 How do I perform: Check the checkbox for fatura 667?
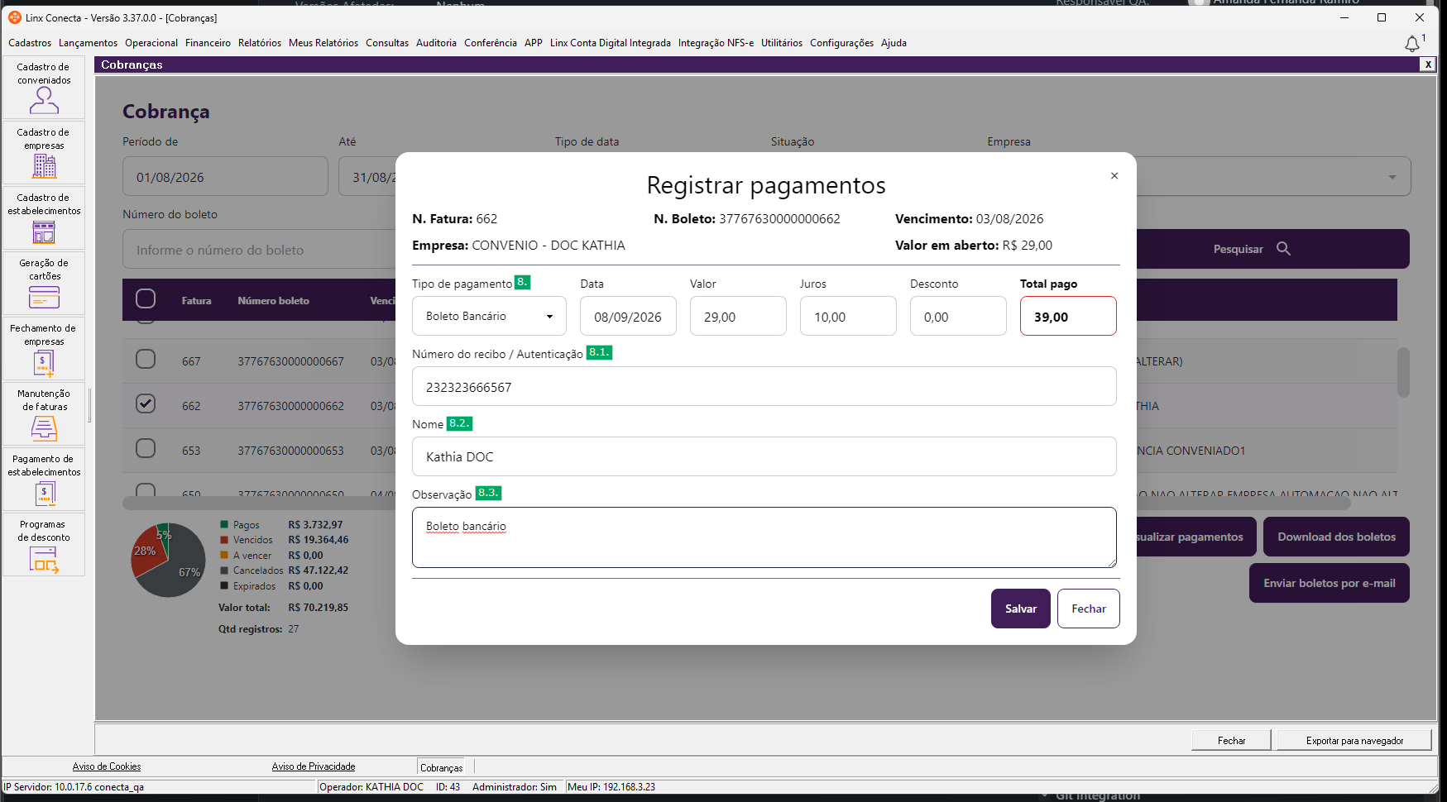pos(146,359)
